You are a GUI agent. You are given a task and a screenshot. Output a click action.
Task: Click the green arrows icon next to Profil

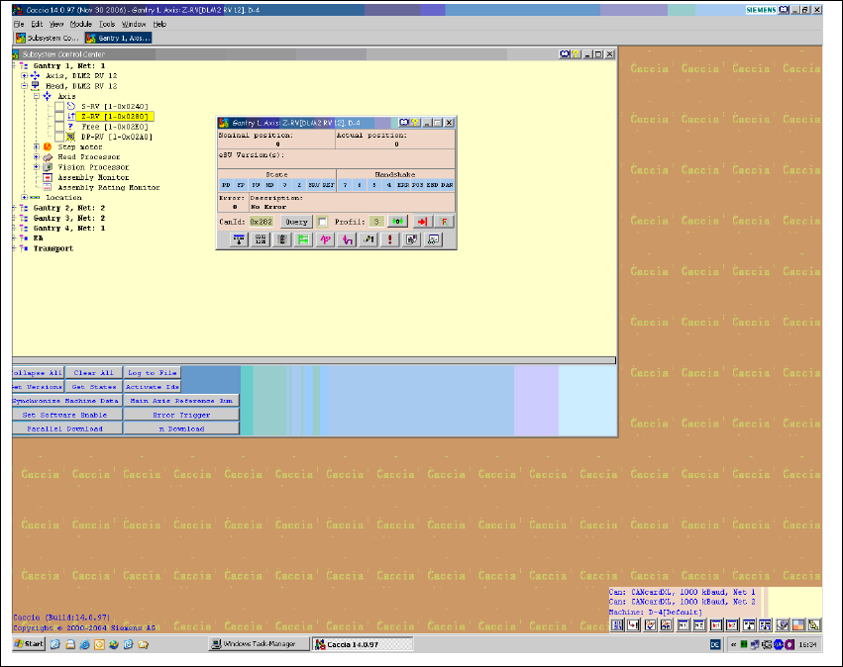[x=397, y=222]
